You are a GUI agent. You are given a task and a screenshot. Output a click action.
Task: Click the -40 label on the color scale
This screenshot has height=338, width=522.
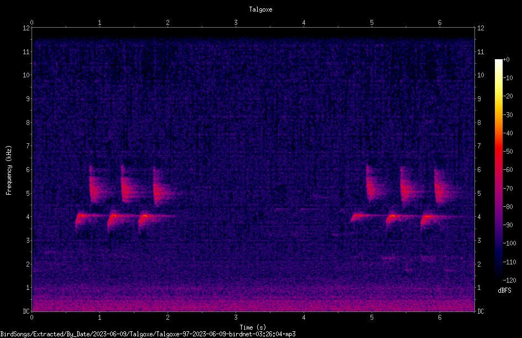pyautogui.click(x=508, y=133)
